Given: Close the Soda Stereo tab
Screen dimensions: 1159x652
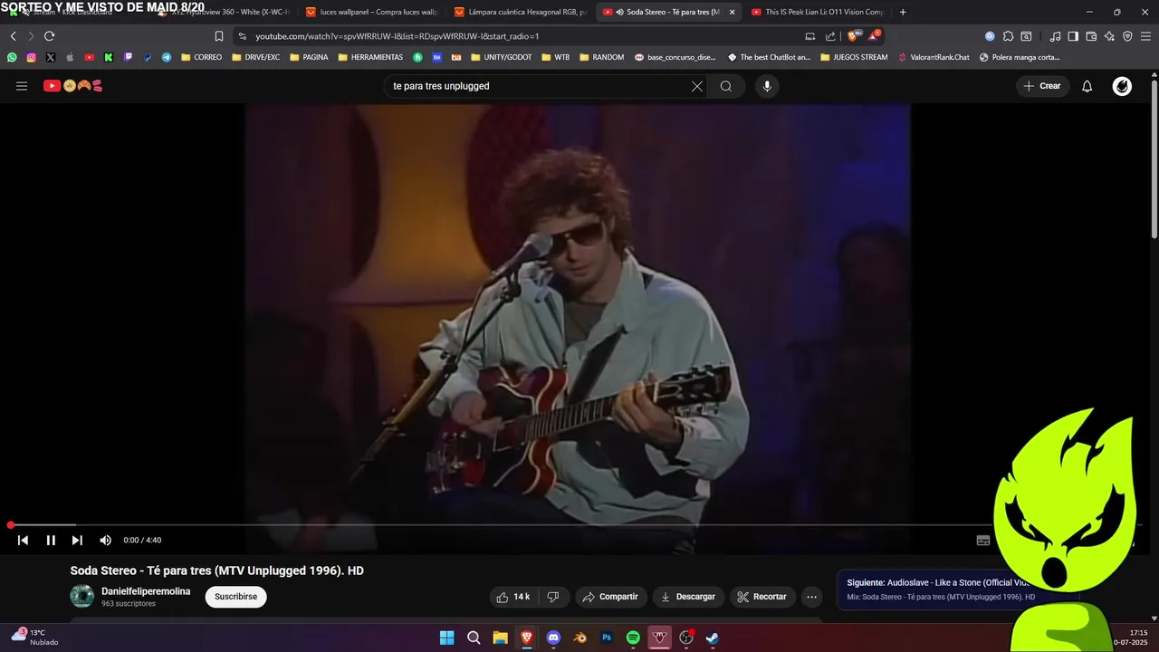Looking at the screenshot, I should 732,12.
